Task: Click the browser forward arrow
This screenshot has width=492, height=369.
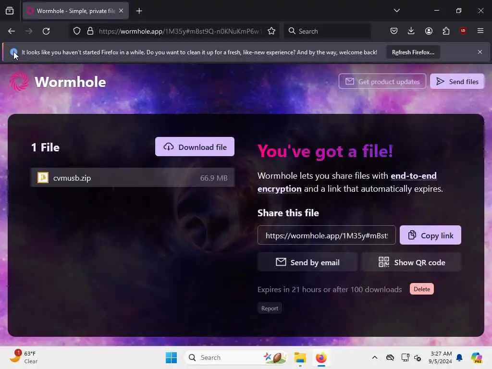Action: pyautogui.click(x=28, y=31)
